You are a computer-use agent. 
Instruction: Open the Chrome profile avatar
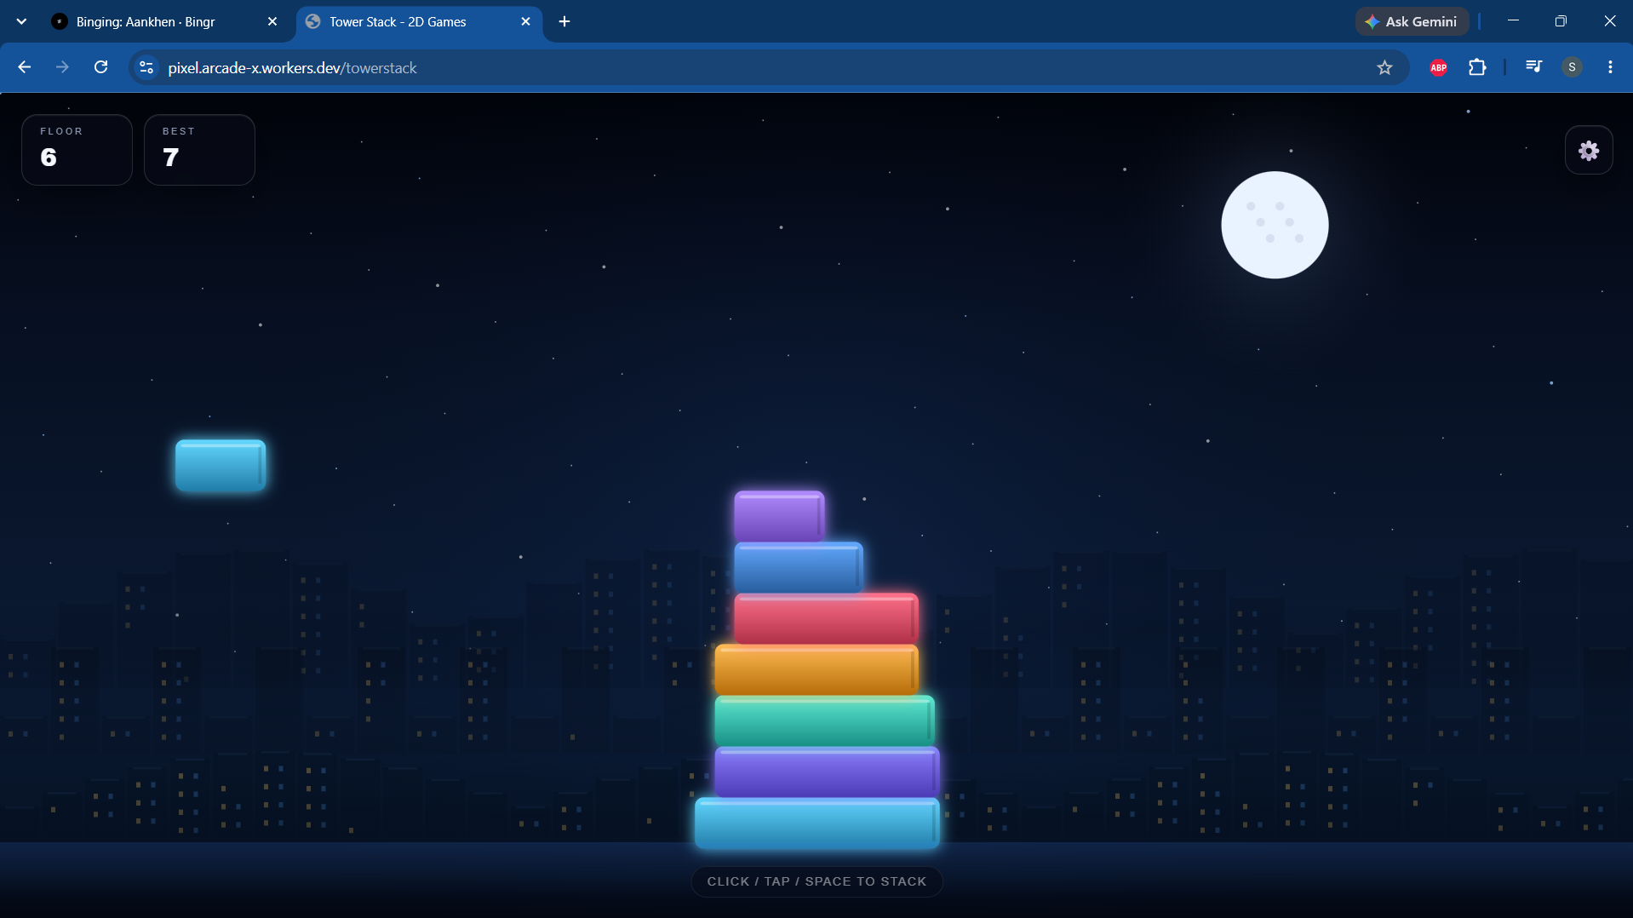pyautogui.click(x=1572, y=67)
